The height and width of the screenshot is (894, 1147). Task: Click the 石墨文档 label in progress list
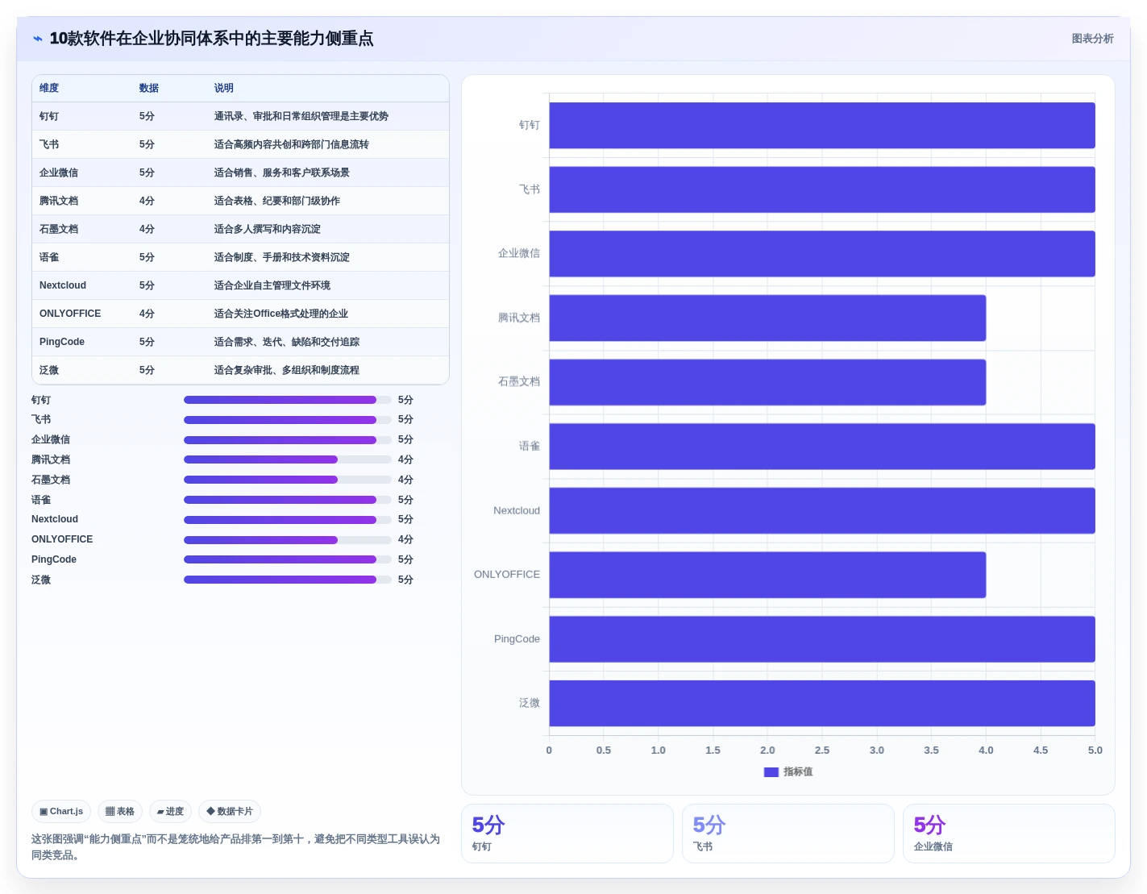[x=51, y=480]
